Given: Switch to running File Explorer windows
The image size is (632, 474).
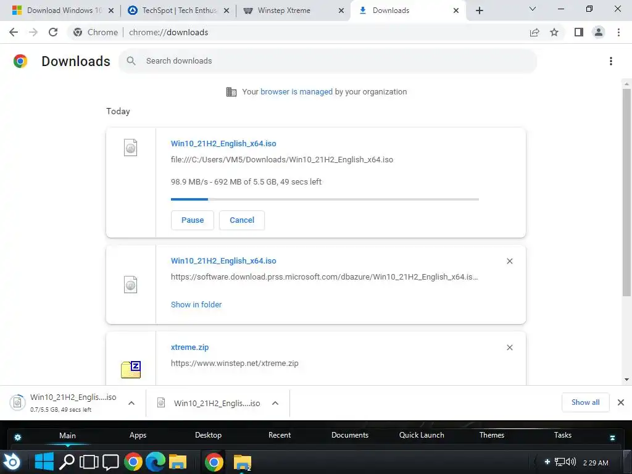Looking at the screenshot, I should pos(243,462).
